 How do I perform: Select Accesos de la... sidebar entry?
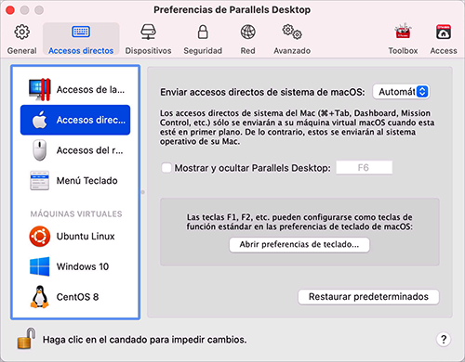(75, 90)
